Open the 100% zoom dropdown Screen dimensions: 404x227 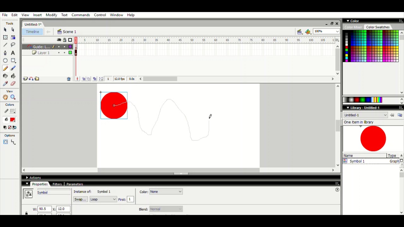coord(337,32)
